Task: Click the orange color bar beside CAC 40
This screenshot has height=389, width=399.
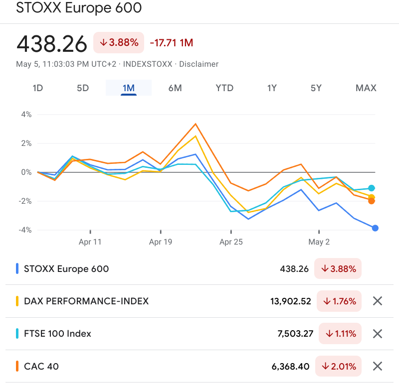Action: (x=17, y=366)
